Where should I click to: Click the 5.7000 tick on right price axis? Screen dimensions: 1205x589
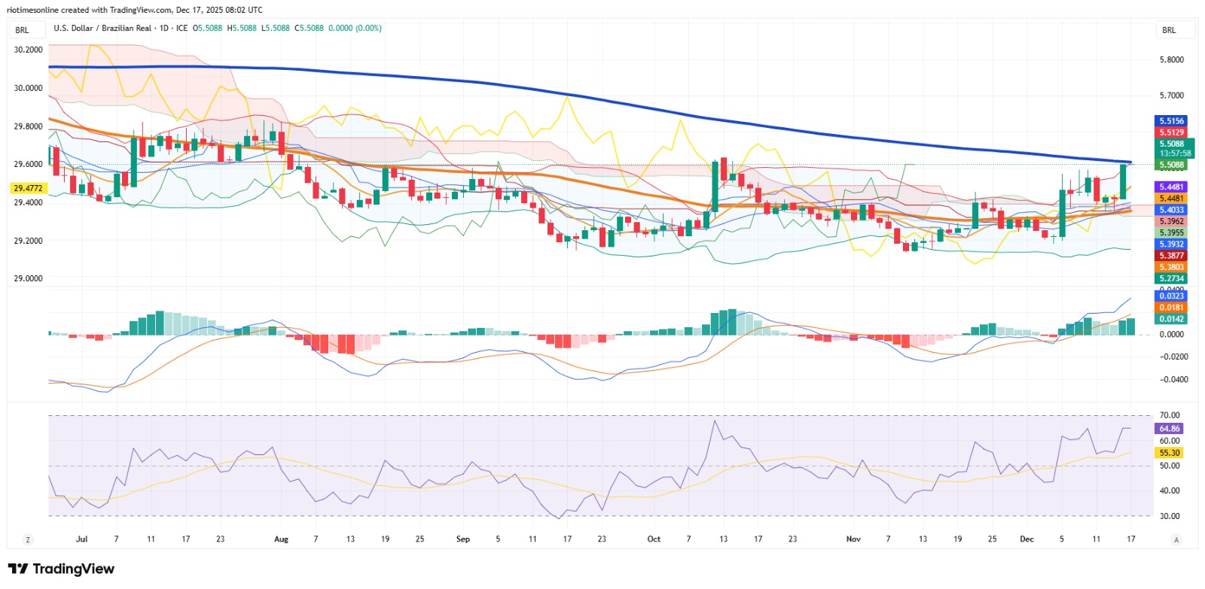coord(1171,96)
